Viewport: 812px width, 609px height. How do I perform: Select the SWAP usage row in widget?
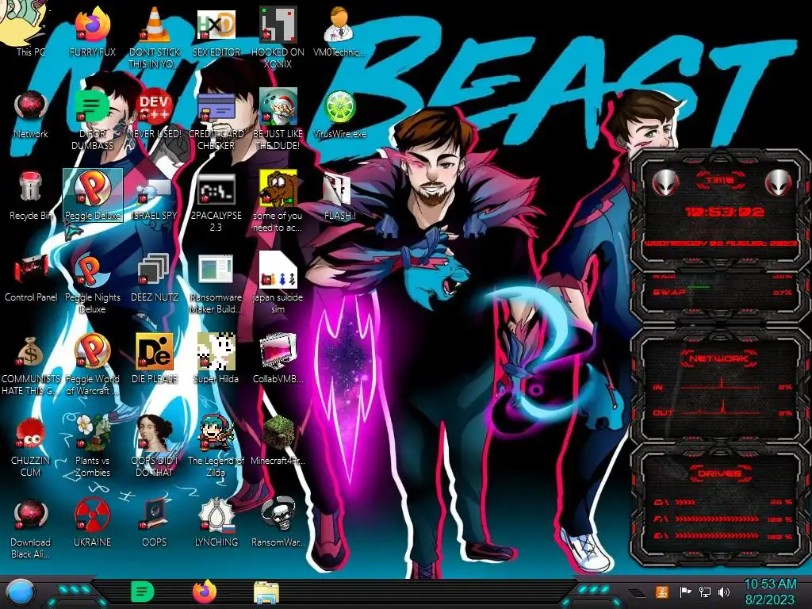coord(722,293)
